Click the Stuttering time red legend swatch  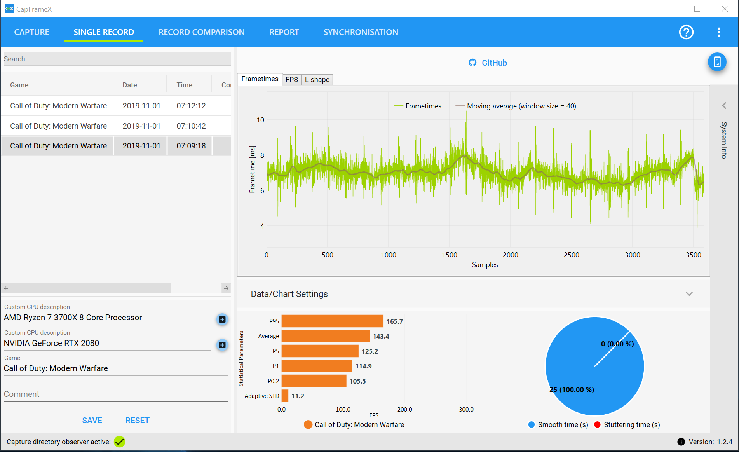(598, 425)
